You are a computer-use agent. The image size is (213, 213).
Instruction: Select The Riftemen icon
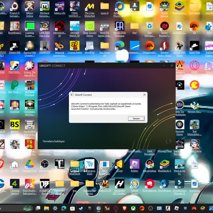pyautogui.click(x=164, y=186)
